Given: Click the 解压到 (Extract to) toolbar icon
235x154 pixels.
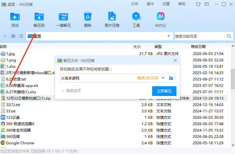Looking at the screenshot, I should tap(39, 16).
